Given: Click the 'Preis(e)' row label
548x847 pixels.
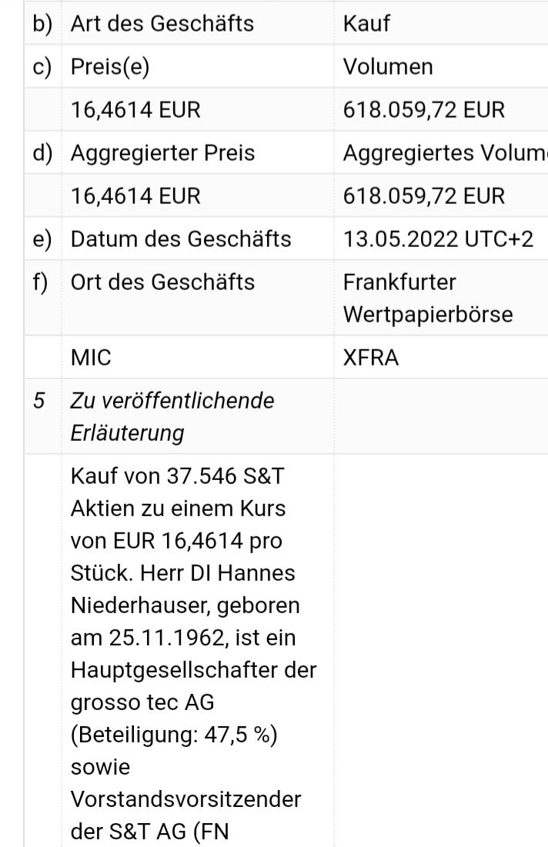Looking at the screenshot, I should click(109, 67).
